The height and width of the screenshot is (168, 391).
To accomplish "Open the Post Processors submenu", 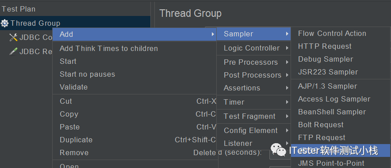I will pos(253,75).
